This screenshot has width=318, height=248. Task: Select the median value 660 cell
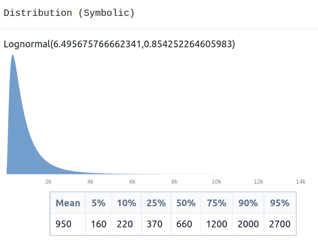(186, 224)
